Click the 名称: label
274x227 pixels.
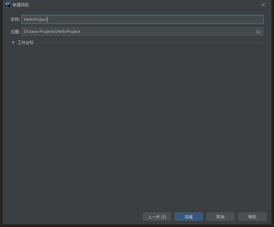15,19
